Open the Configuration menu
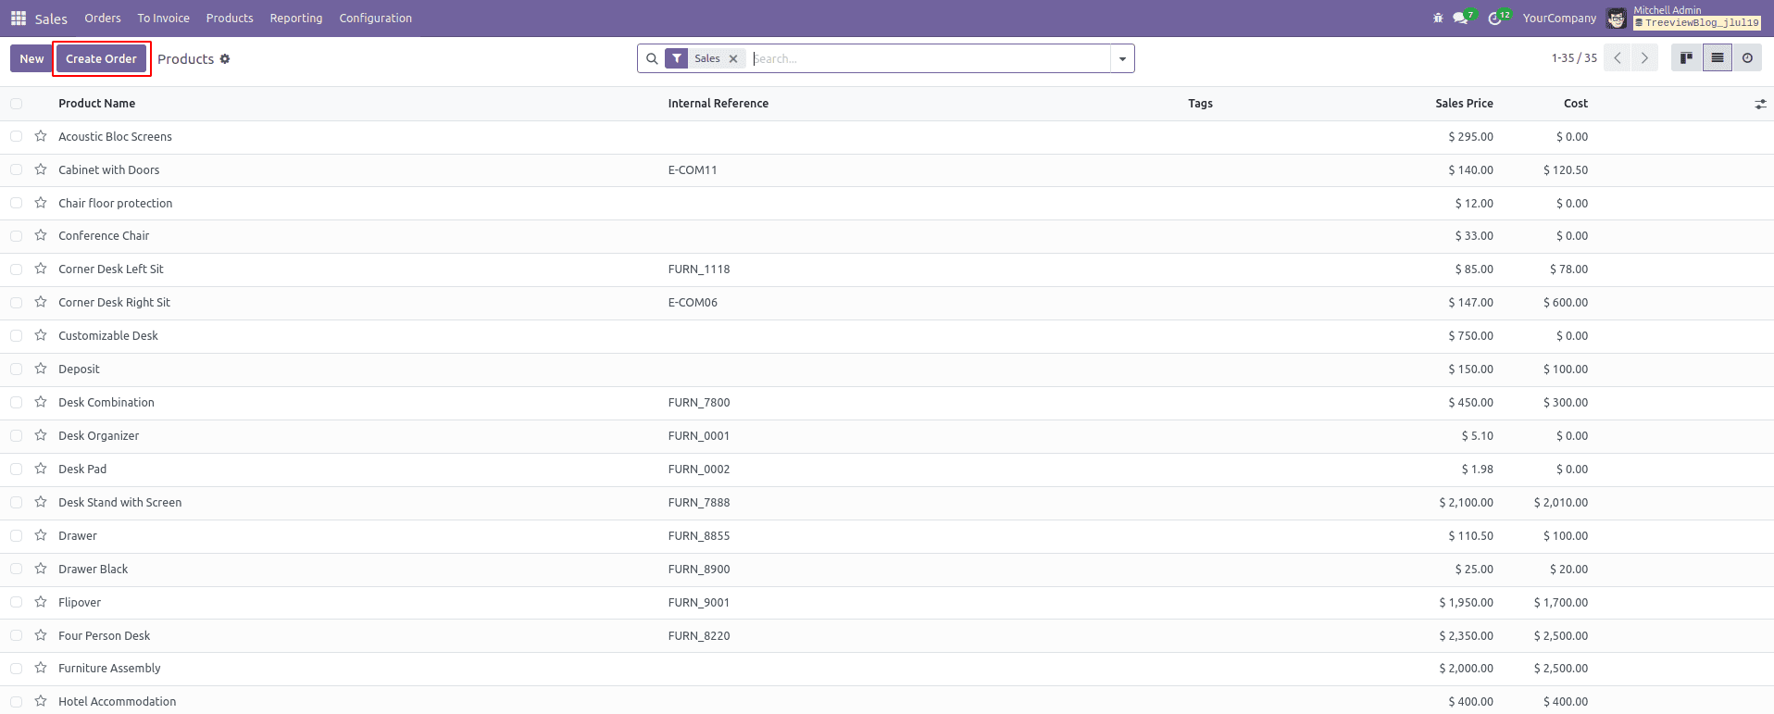 point(375,19)
